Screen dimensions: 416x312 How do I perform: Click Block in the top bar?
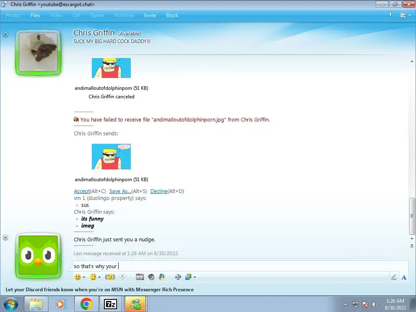[x=172, y=15]
